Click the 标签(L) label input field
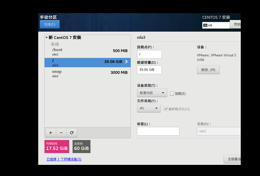 pos(158,131)
